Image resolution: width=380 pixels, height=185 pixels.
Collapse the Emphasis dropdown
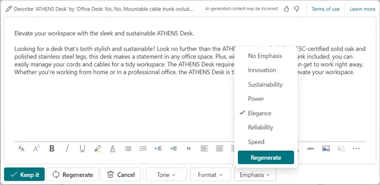click(255, 175)
